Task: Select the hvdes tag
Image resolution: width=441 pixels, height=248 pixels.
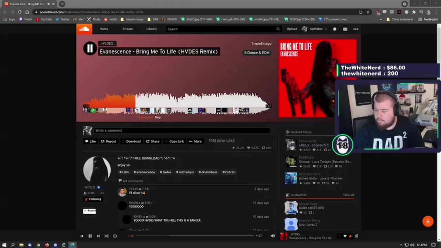Action: coord(165,172)
